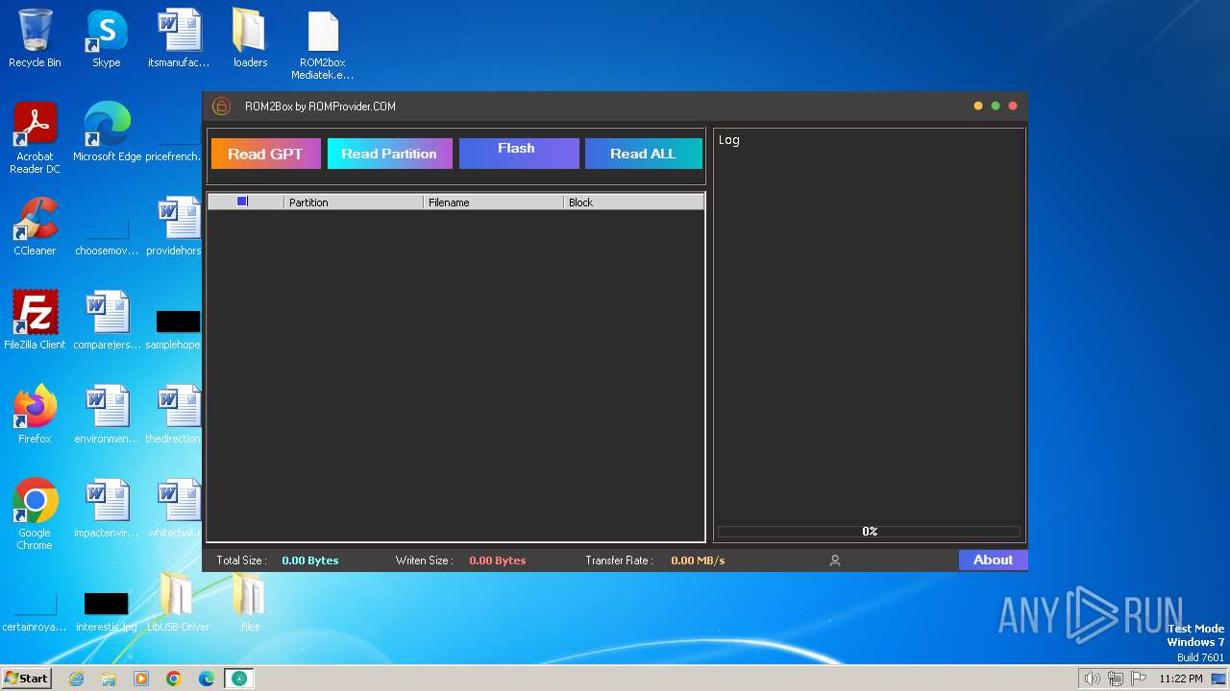The height and width of the screenshot is (691, 1230).
Task: Click the Writen Size 0.00 Bytes value
Action: (x=498, y=560)
